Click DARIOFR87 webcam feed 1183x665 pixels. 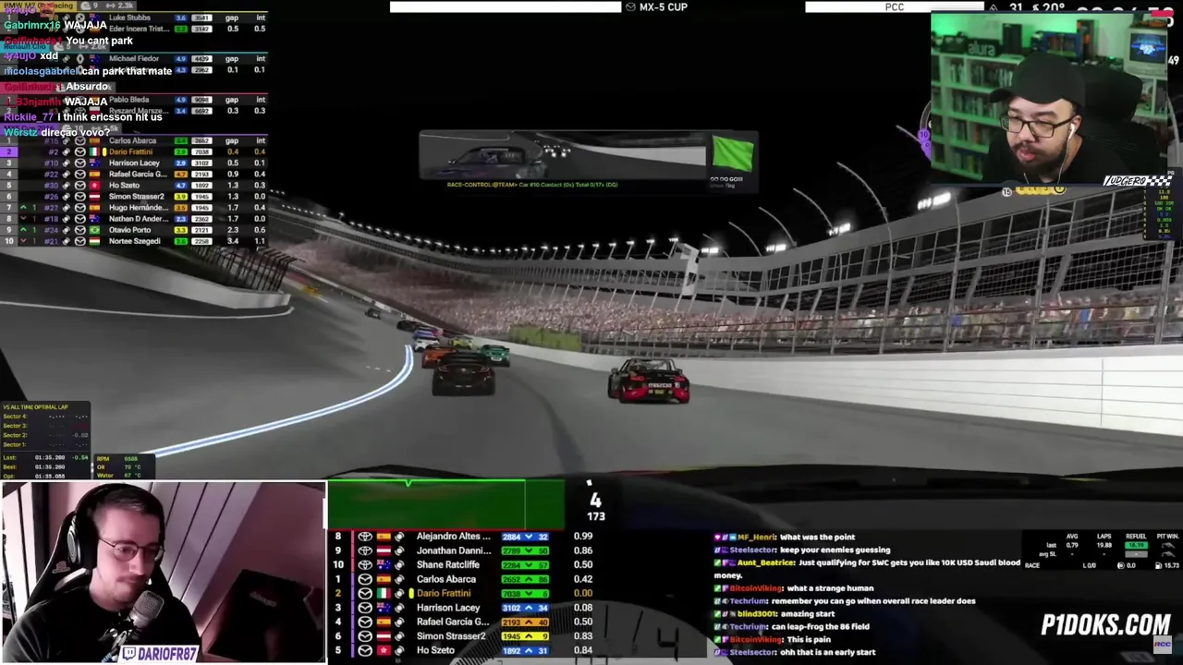(164, 572)
